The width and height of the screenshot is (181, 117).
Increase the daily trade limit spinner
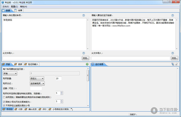(62, 101)
